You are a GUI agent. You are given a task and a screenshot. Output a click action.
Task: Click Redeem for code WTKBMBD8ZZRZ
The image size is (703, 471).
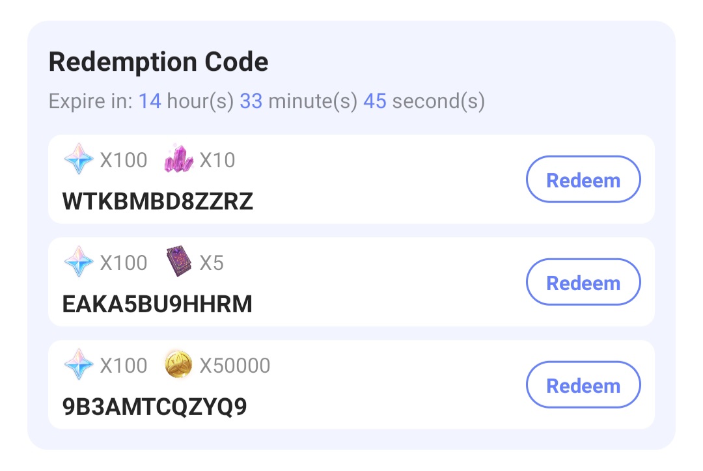pyautogui.click(x=583, y=179)
